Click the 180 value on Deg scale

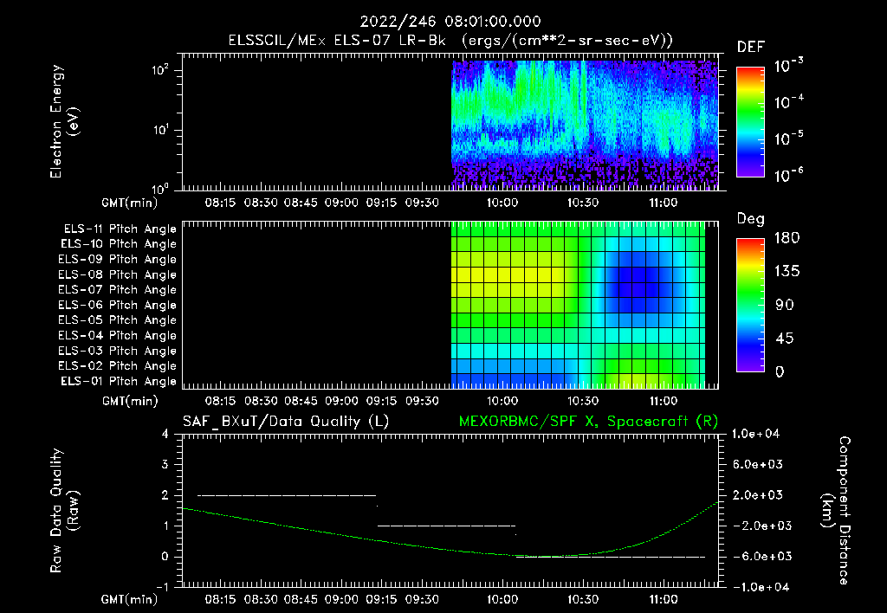(787, 238)
